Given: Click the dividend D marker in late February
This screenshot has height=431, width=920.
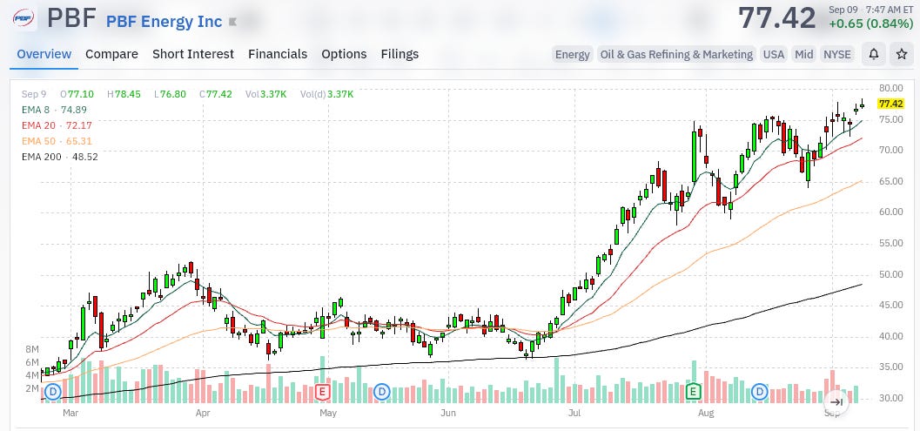Looking at the screenshot, I should 53,391.
